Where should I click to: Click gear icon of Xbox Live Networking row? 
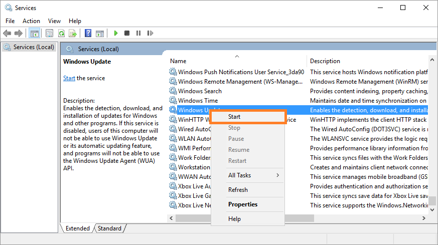[173, 205]
